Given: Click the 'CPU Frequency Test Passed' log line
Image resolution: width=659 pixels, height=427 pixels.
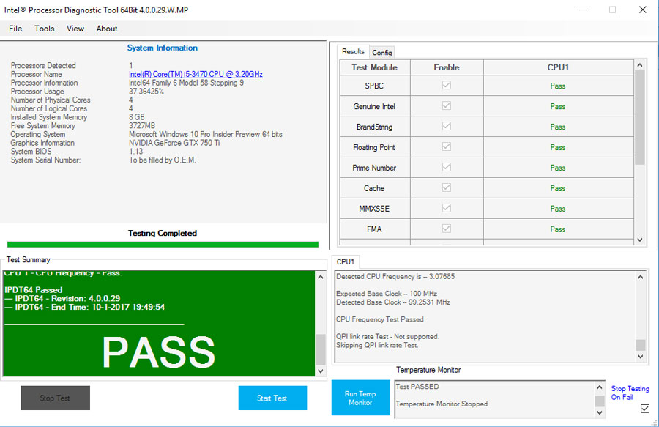Looking at the screenshot, I should [x=380, y=319].
